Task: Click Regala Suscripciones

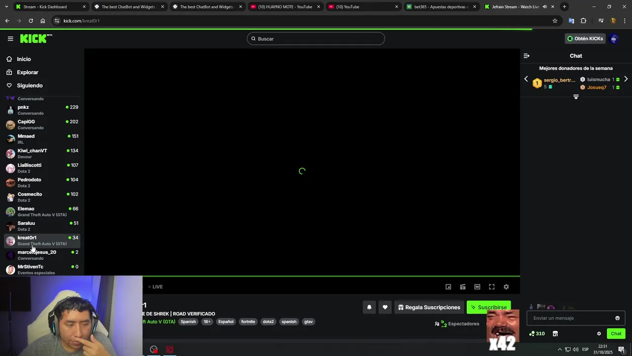Action: coord(429,307)
